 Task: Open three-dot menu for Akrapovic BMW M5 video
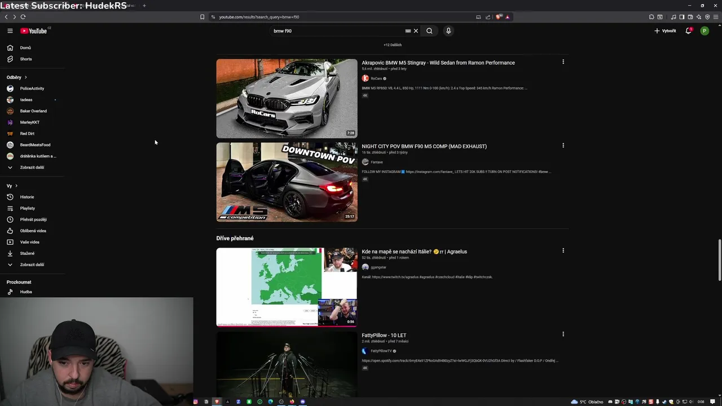(x=563, y=62)
